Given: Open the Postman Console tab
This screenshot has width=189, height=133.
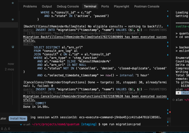Looking at the screenshot, I should pos(147,6).
